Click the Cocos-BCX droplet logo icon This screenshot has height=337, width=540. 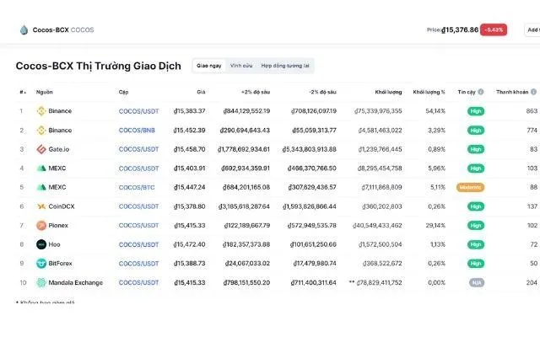[x=24, y=30]
